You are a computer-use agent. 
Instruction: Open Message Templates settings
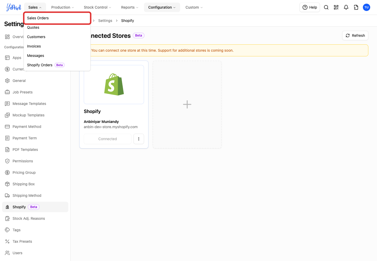coord(35,104)
